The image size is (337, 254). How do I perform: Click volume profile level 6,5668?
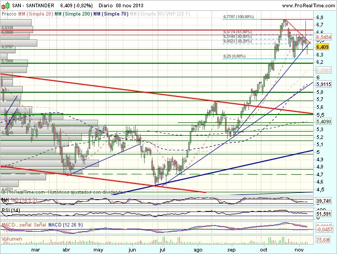(7, 32)
